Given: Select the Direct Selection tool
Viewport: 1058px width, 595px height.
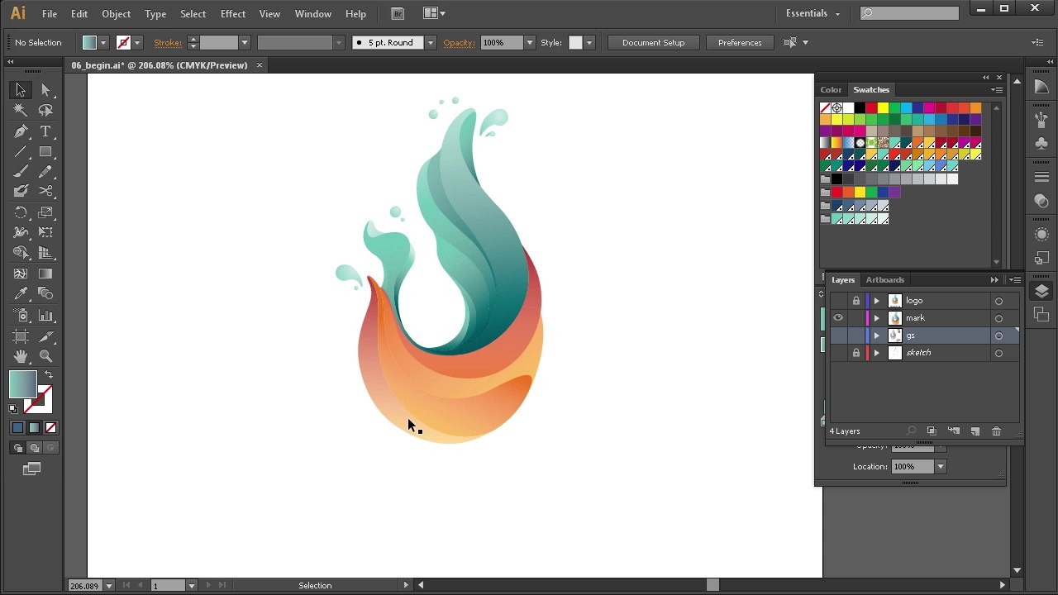Looking at the screenshot, I should click(x=45, y=90).
